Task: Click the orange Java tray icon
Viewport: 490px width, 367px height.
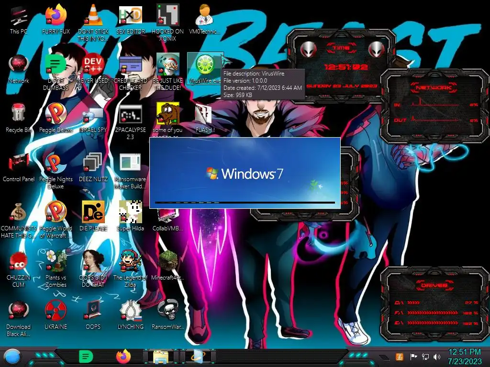Action: [400, 356]
